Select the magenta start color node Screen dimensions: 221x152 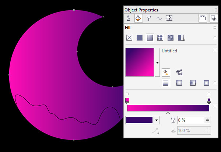[127, 101]
